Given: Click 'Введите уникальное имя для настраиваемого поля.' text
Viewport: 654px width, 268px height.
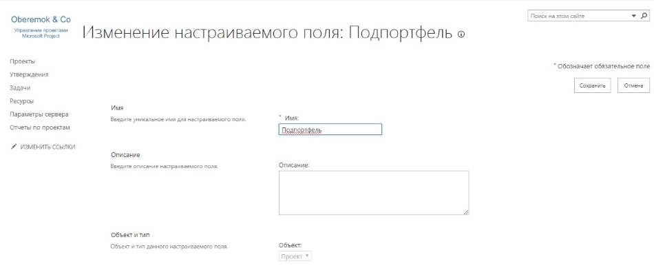Looking at the screenshot, I should click(178, 119).
